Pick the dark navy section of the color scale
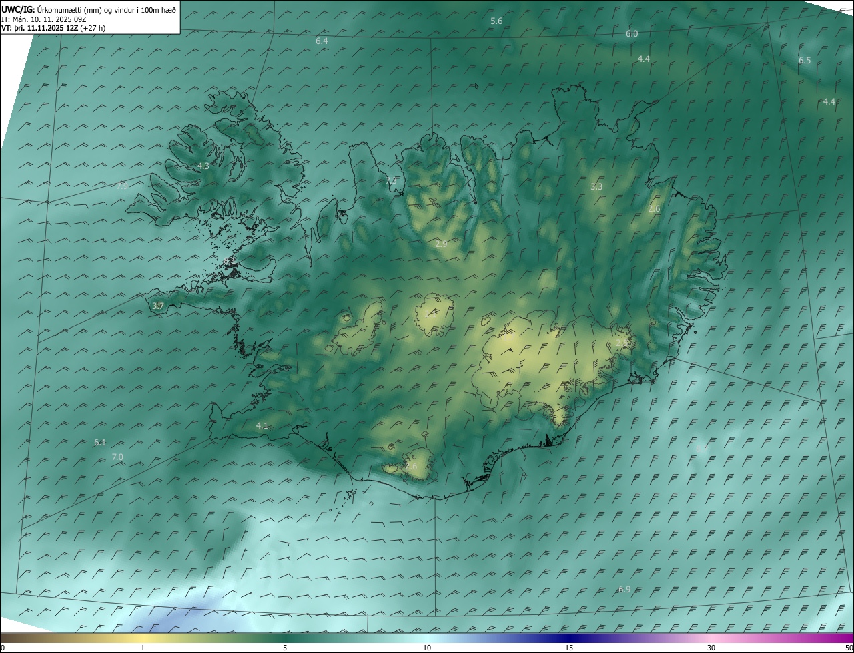This screenshot has height=653, width=854. click(x=570, y=638)
